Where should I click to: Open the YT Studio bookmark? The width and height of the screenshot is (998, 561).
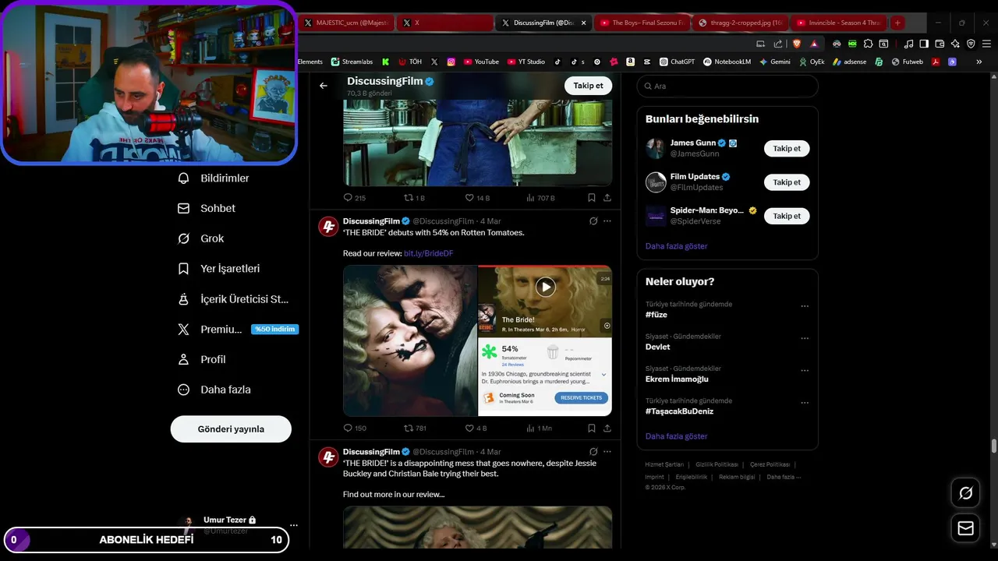pyautogui.click(x=526, y=62)
